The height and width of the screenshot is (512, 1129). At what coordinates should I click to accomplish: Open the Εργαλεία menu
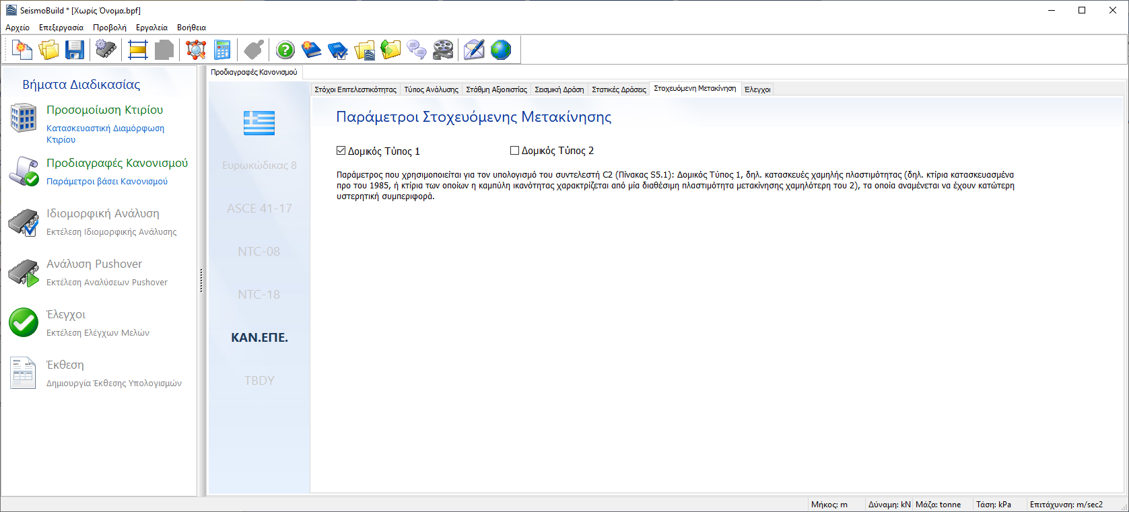click(151, 28)
